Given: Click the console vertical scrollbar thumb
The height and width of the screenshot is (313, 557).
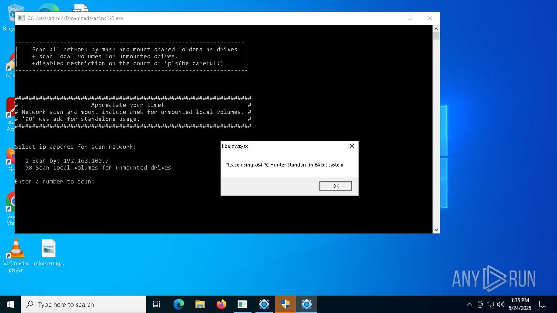Looking at the screenshot, I should [436, 36].
